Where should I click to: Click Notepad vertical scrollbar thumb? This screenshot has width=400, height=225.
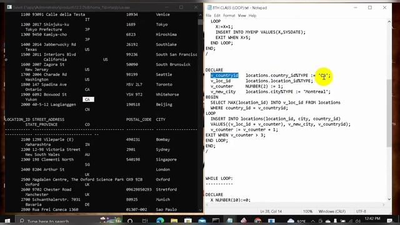[x=389, y=113]
